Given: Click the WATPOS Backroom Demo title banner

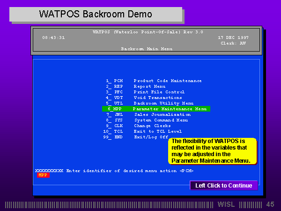Looking at the screenshot, I should point(96,14).
